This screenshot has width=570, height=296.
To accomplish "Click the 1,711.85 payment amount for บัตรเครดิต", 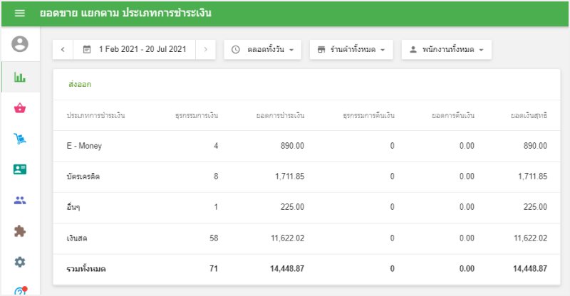I will point(290,176).
